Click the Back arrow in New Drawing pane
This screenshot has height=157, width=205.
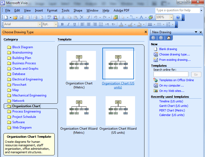coord(153,38)
